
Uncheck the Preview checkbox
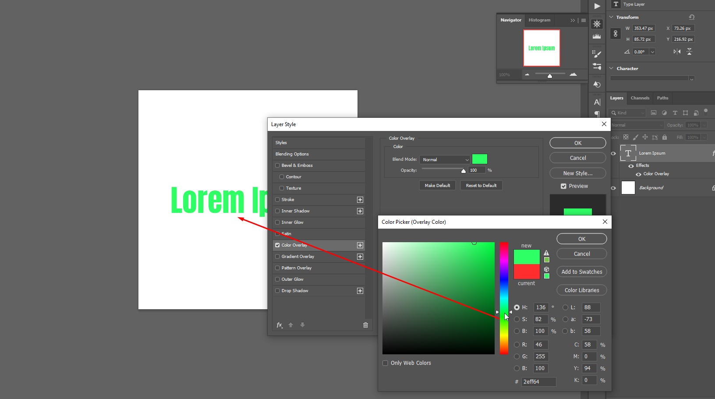[563, 186]
